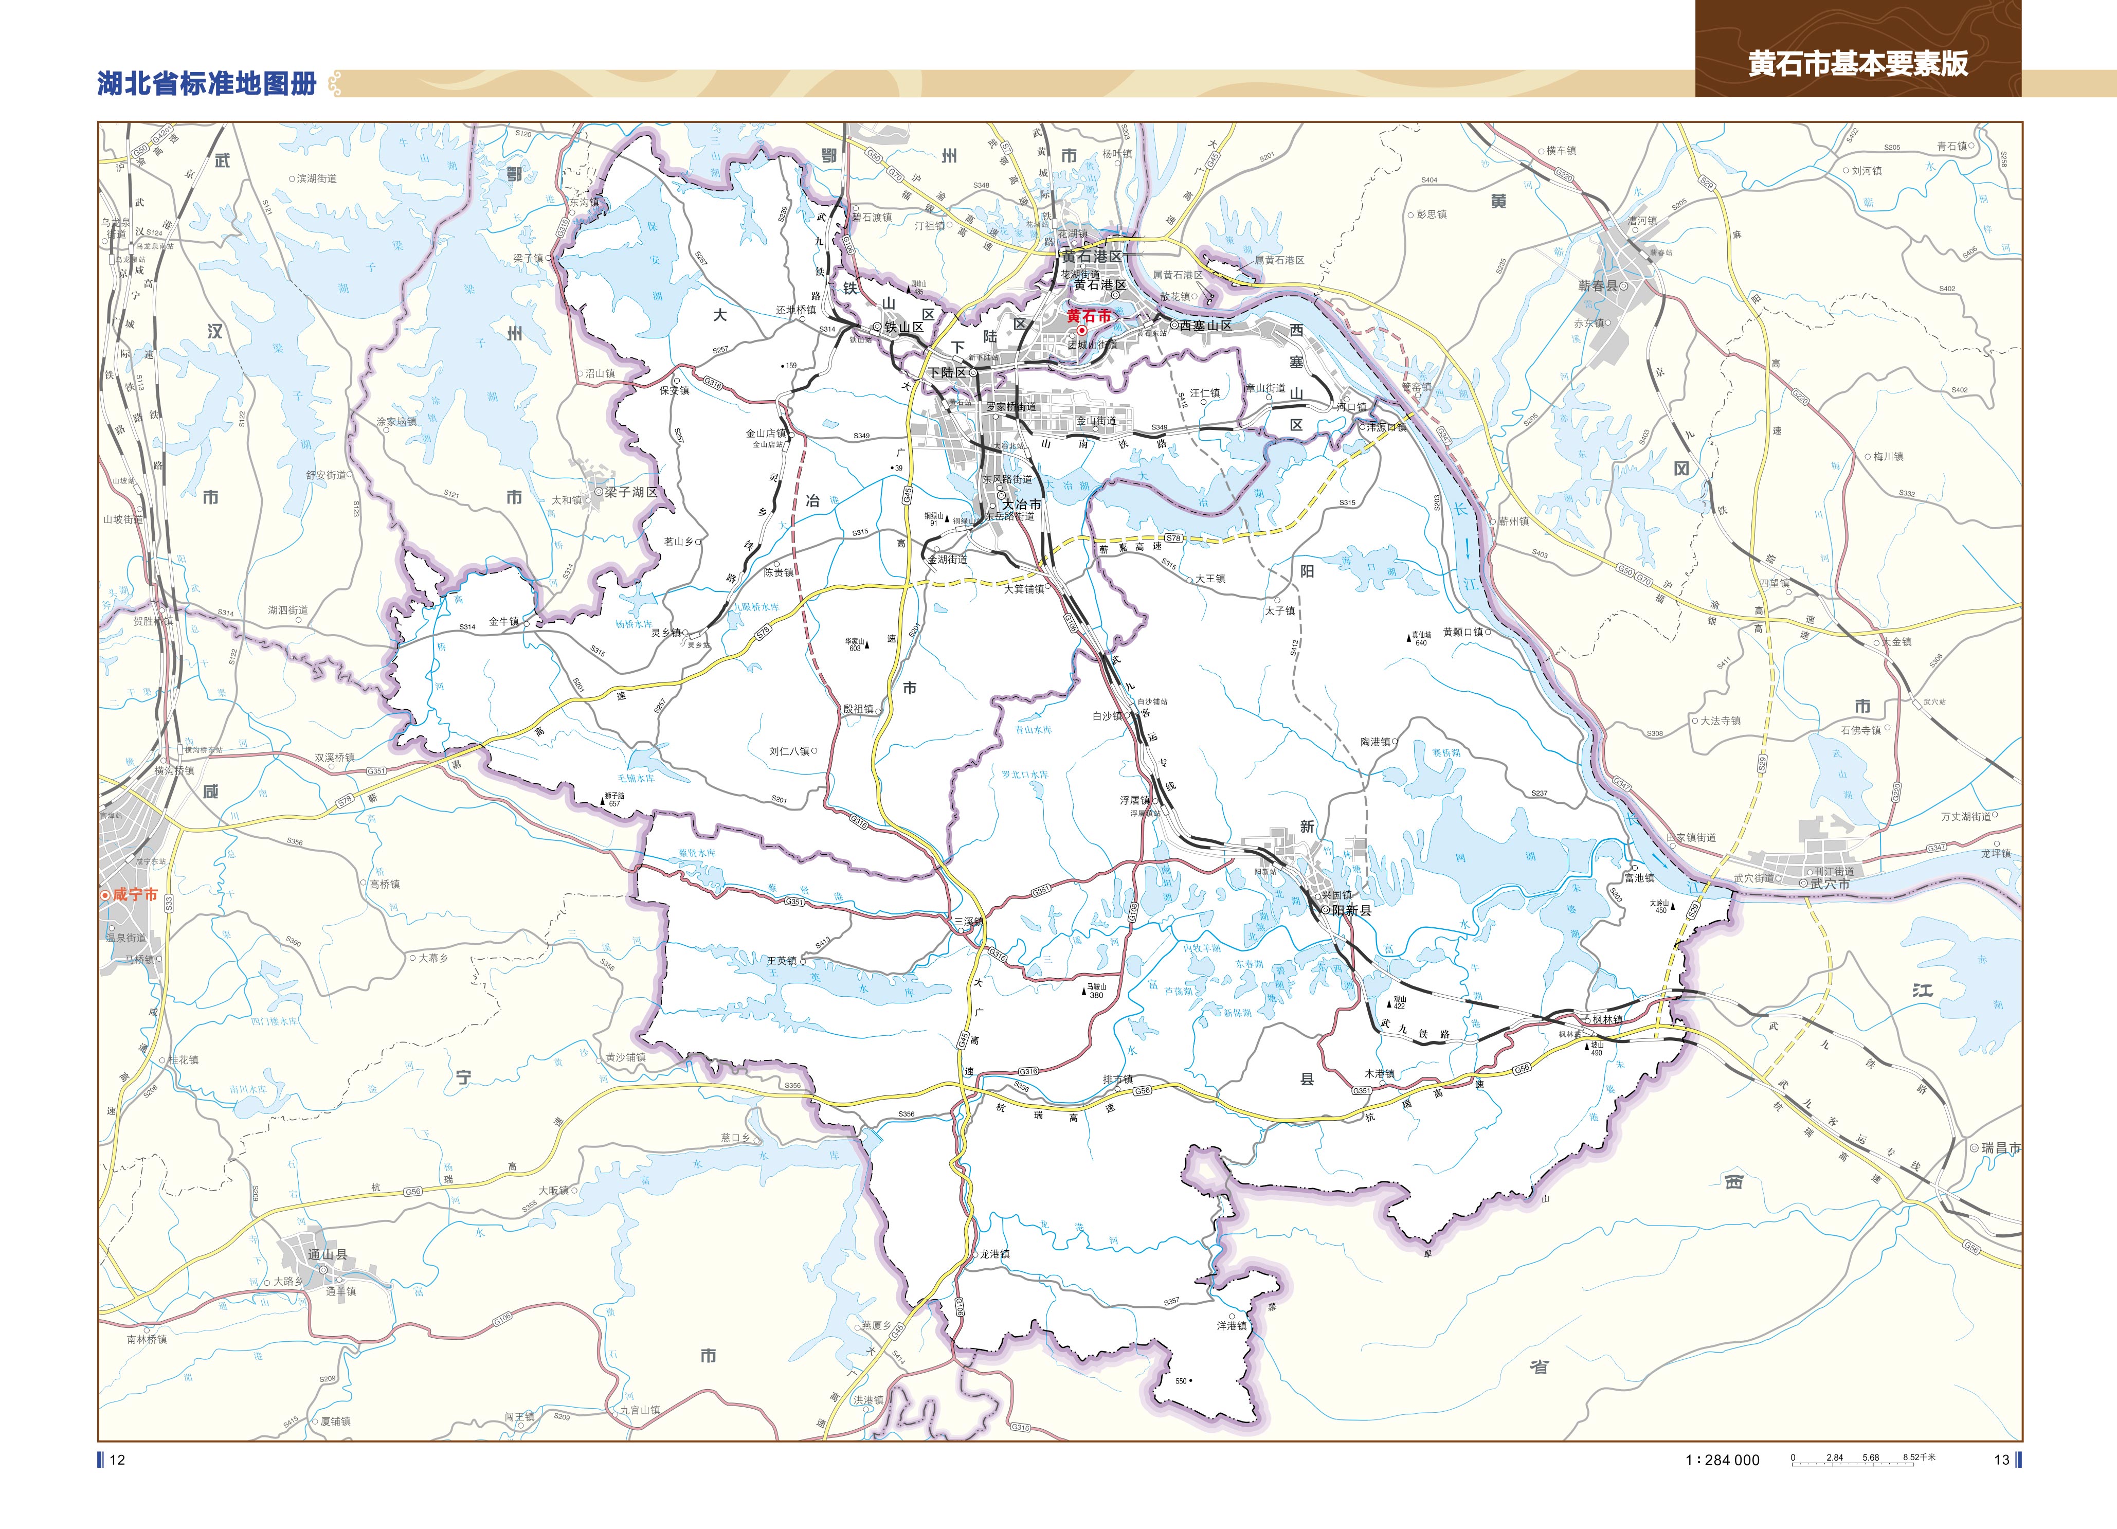Click page number 13
This screenshot has height=1529, width=2117.
(x=2001, y=1460)
